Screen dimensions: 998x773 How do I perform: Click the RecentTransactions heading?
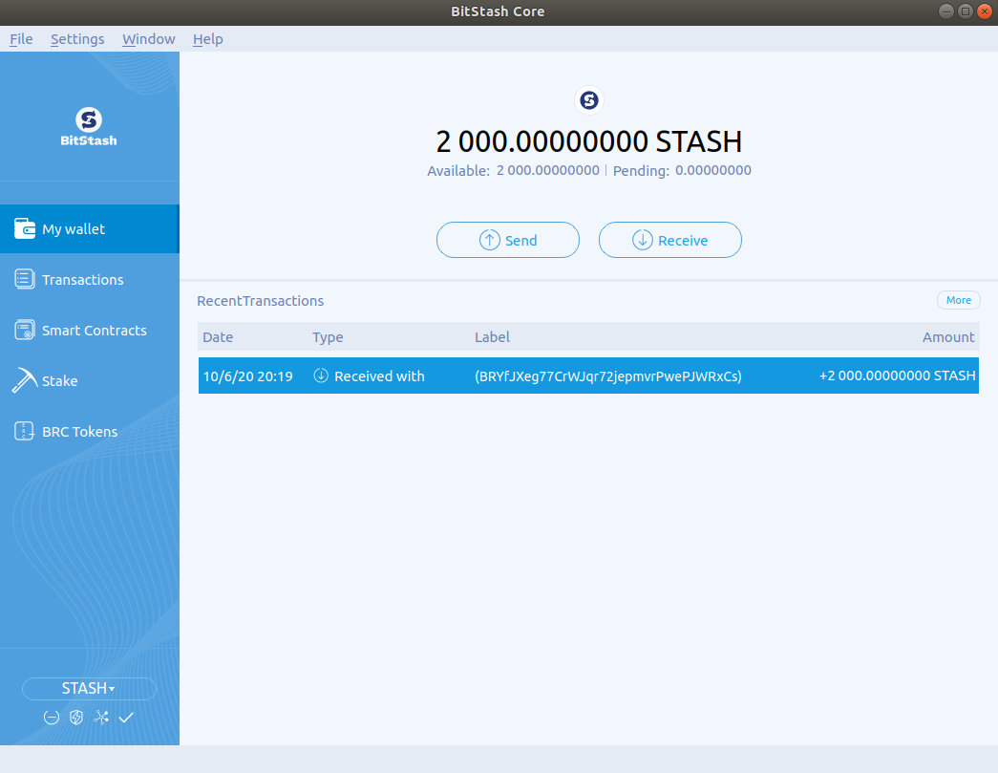pyautogui.click(x=261, y=301)
